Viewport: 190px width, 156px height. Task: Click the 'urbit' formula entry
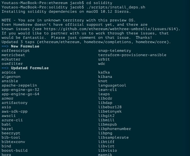coord(104,59)
